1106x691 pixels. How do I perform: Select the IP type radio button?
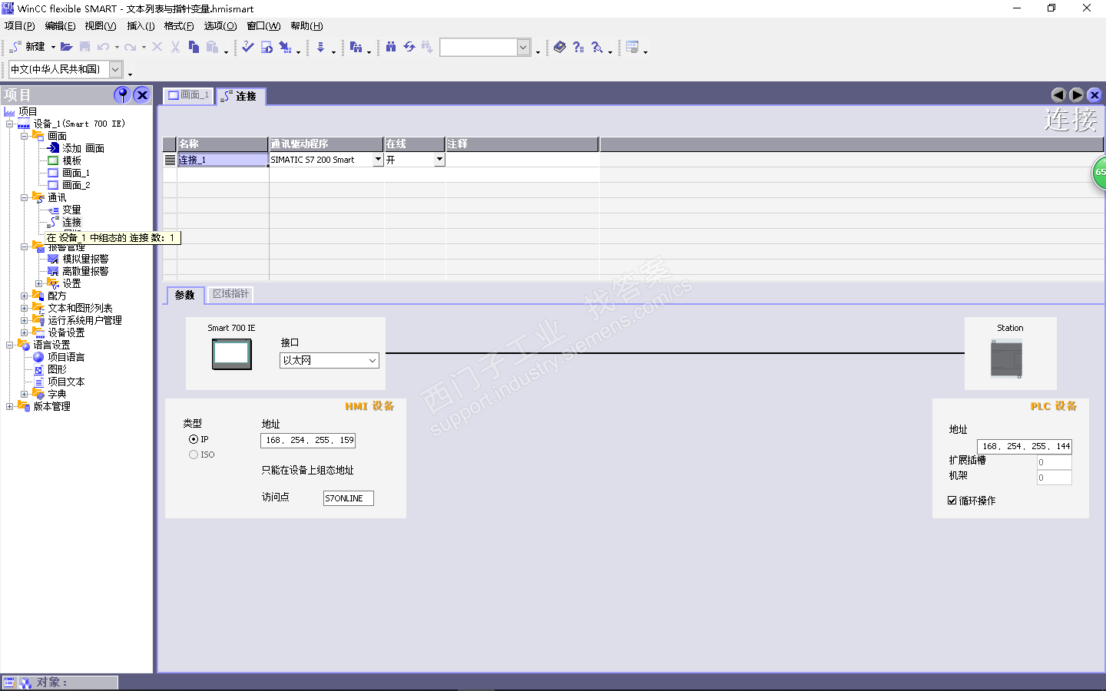(194, 439)
